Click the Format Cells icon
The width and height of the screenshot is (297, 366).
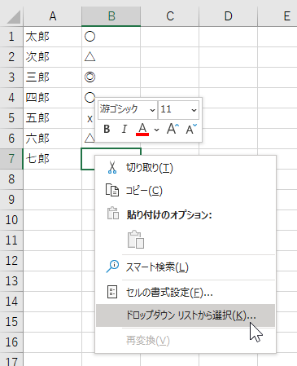point(112,292)
